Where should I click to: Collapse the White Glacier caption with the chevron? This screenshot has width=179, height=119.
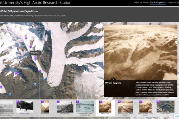[113, 79]
